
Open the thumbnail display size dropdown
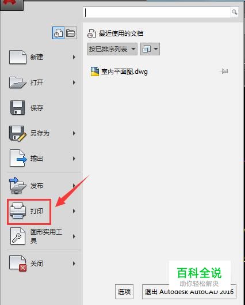150,49
